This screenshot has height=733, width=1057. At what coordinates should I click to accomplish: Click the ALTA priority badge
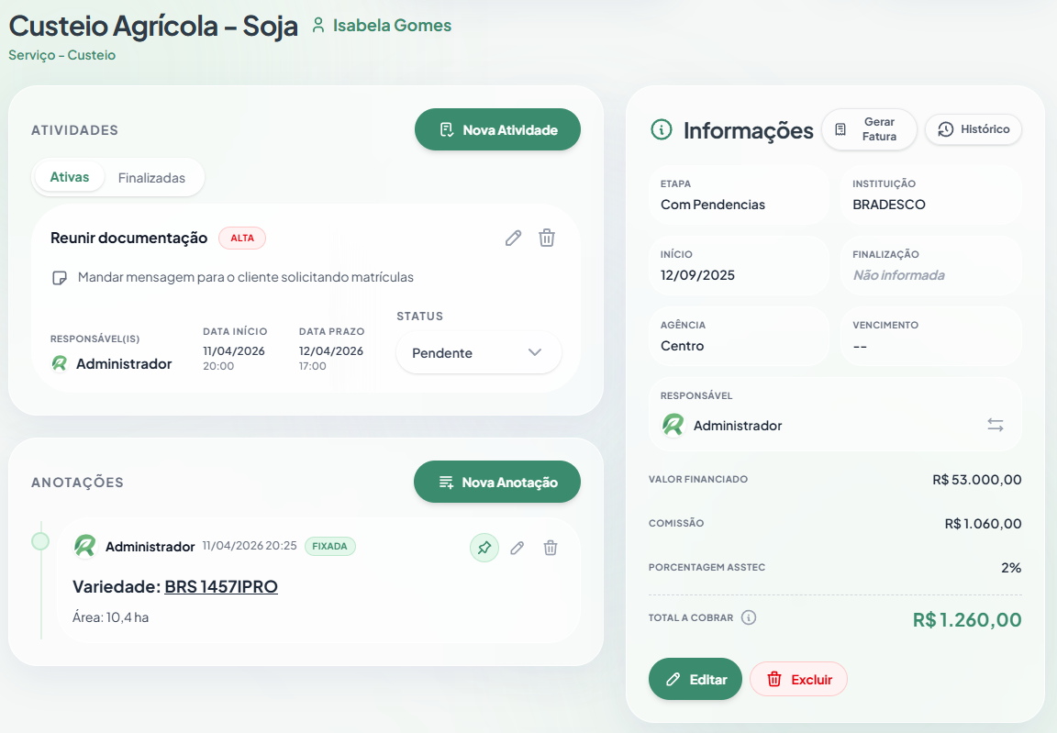coord(241,238)
